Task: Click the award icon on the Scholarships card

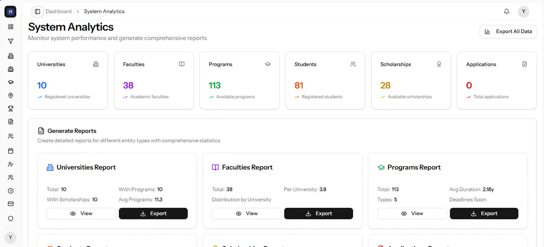Action: [x=439, y=64]
